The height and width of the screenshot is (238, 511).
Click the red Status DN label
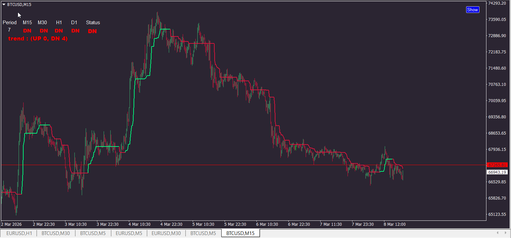[x=92, y=31]
